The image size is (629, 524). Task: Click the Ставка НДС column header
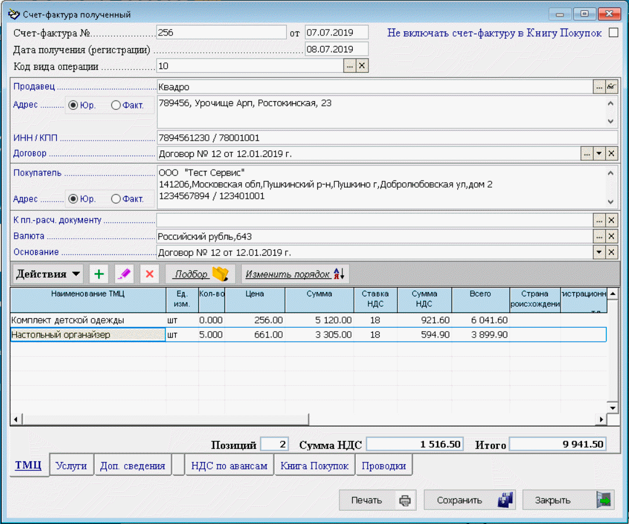(375, 300)
